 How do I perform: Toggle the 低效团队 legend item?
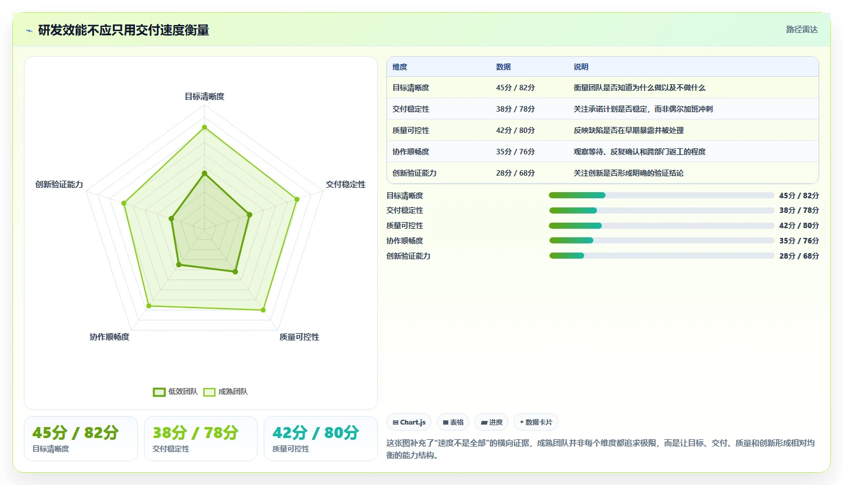coord(175,392)
